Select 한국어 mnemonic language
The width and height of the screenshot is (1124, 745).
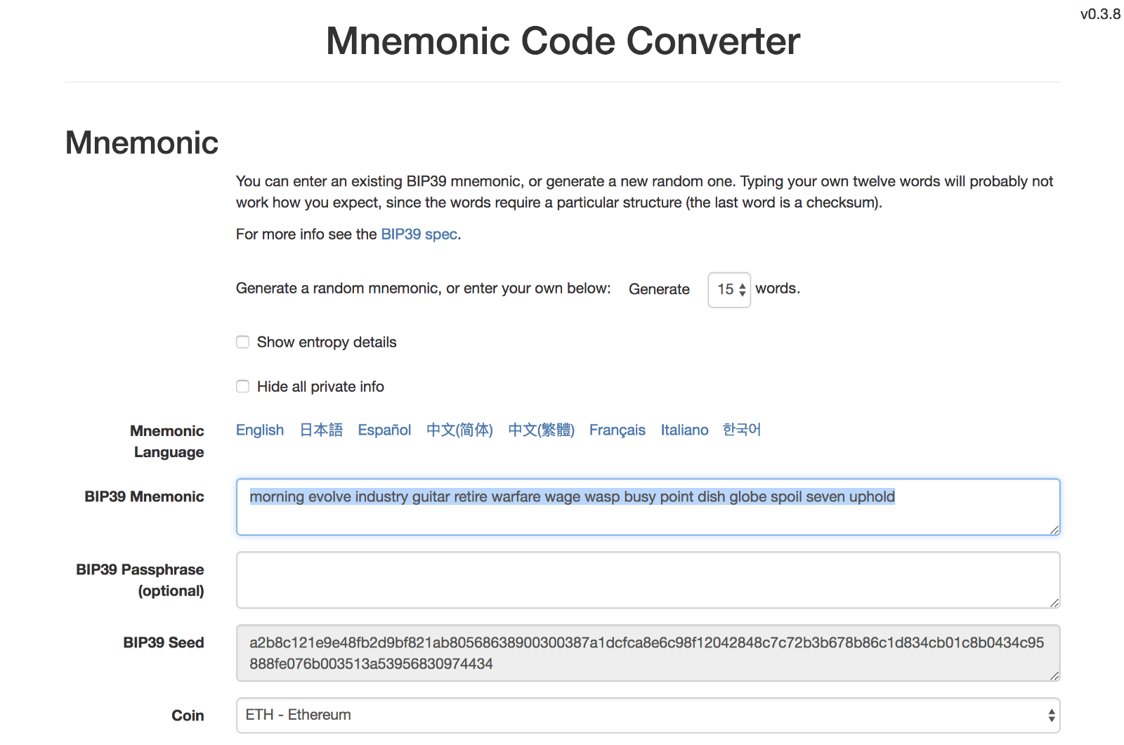[x=742, y=430]
